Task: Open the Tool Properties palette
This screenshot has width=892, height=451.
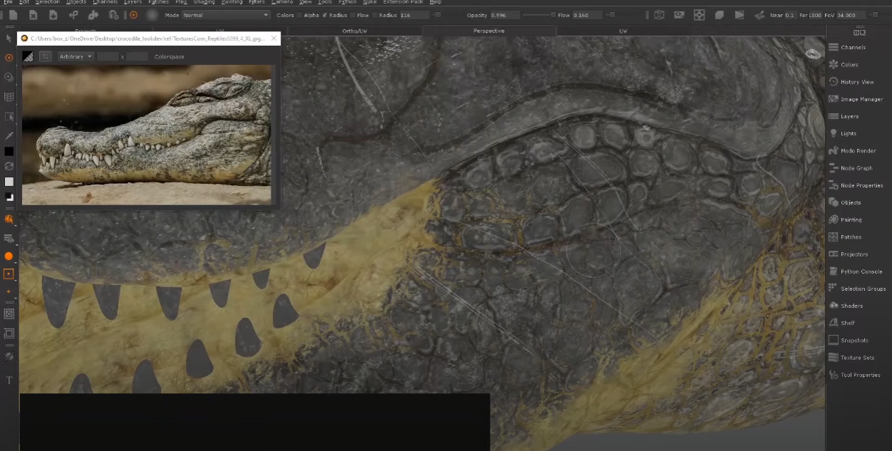Action: 854,375
